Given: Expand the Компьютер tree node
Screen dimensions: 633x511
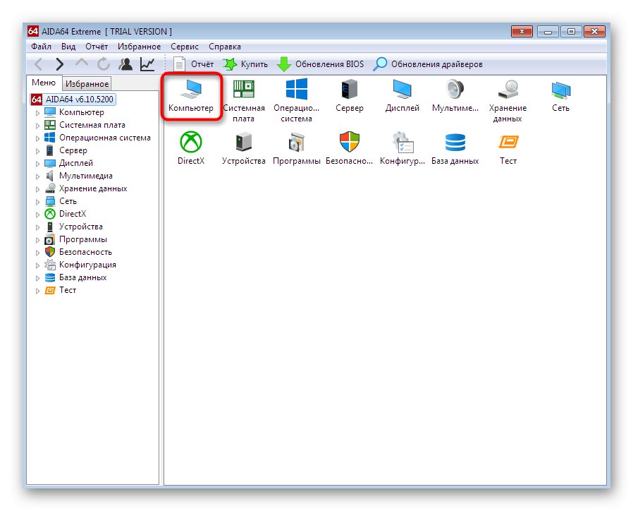Looking at the screenshot, I should click(37, 113).
